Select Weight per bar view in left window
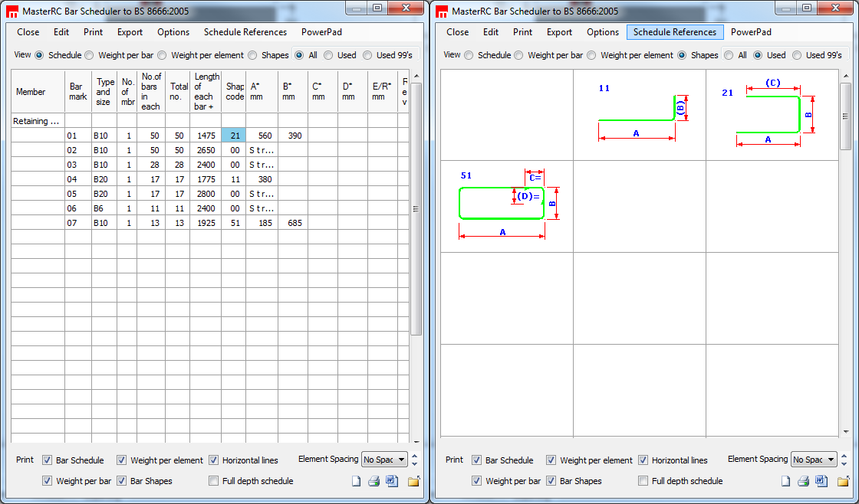859x504 pixels. [x=89, y=55]
